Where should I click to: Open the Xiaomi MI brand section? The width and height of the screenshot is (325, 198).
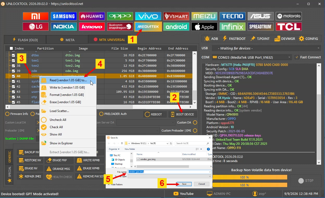pos(36,16)
